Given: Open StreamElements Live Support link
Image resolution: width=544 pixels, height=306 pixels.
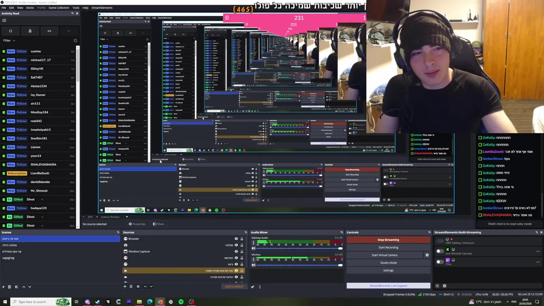Looking at the screenshot, I should pos(388,286).
